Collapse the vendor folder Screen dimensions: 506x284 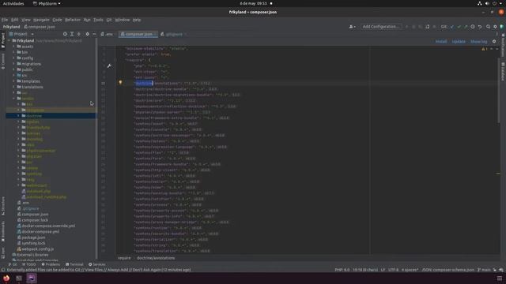click(14, 99)
